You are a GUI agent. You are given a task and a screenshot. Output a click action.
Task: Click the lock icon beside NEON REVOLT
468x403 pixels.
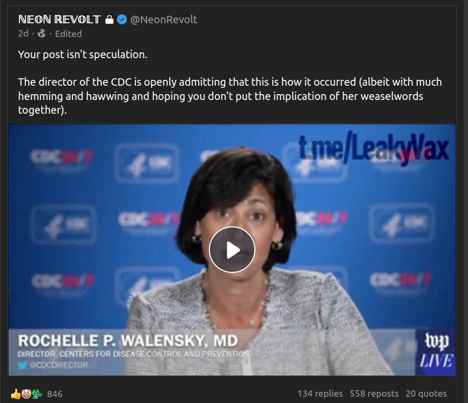[109, 20]
